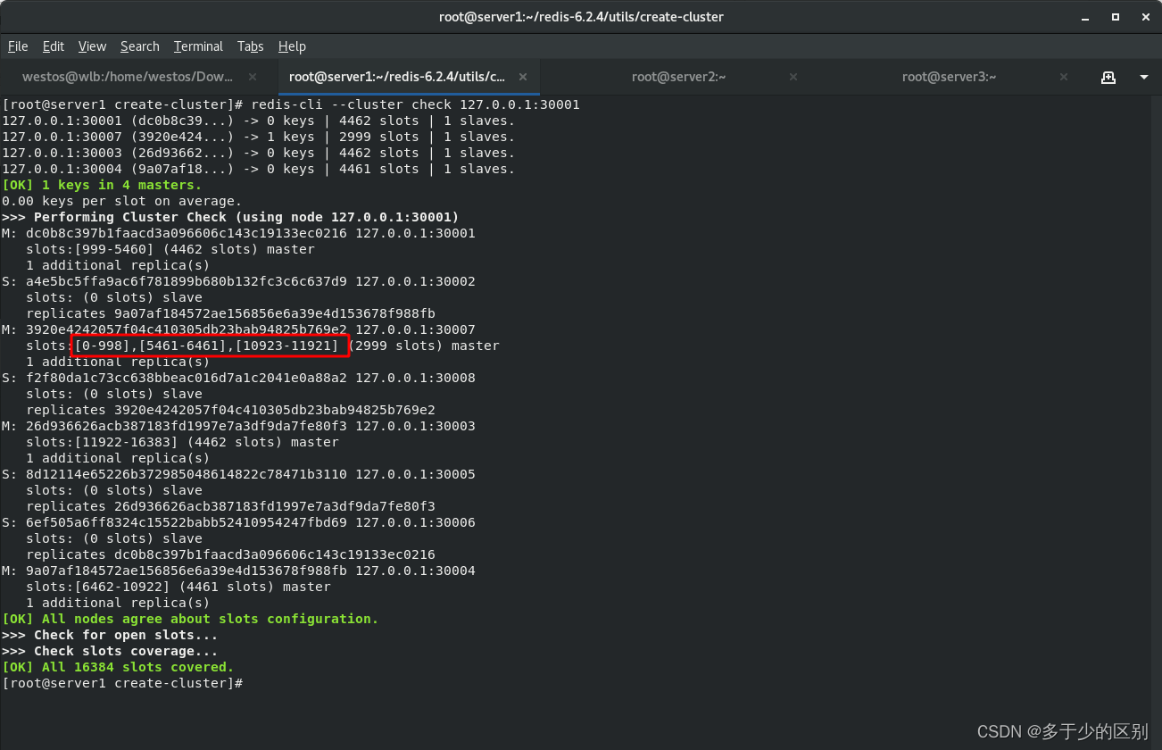Viewport: 1162px width, 750px height.
Task: Click slave node f2f80da1c73cc 30008 line
Action: click(x=238, y=378)
